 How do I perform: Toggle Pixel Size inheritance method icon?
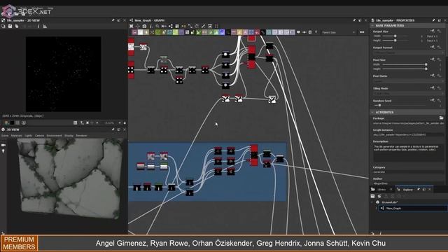coord(433,59)
